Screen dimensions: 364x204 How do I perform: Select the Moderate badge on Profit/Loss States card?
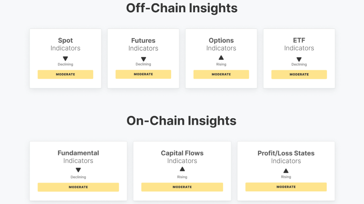286,187
